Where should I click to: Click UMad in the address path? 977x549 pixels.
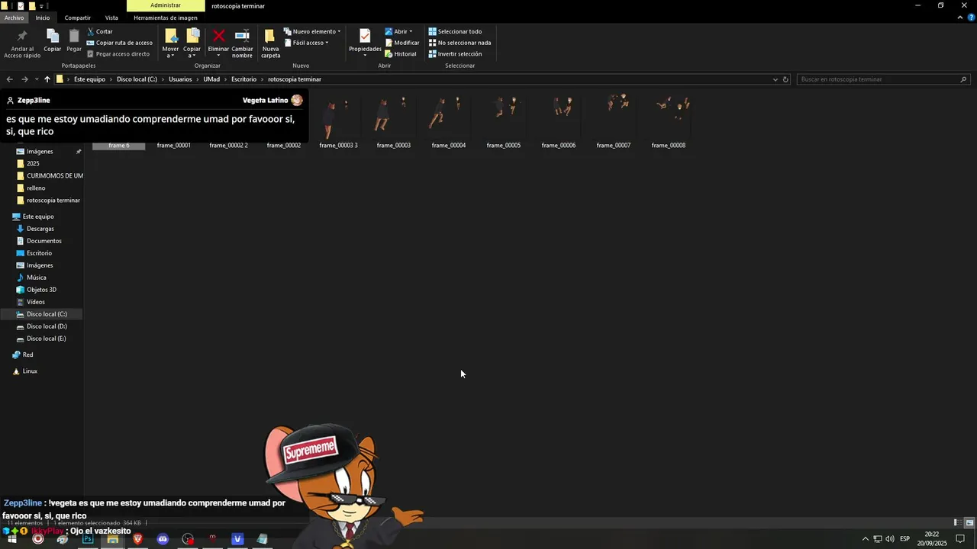(x=211, y=79)
